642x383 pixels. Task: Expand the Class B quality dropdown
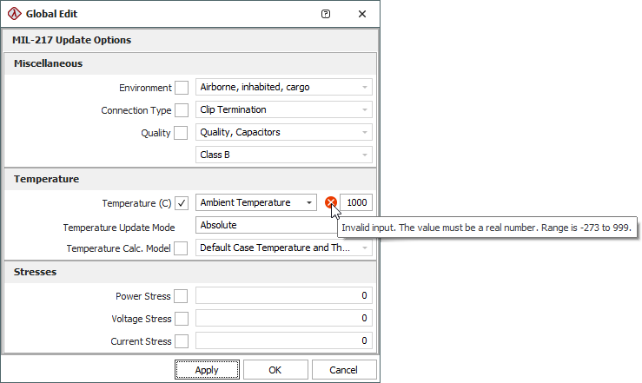pyautogui.click(x=284, y=155)
